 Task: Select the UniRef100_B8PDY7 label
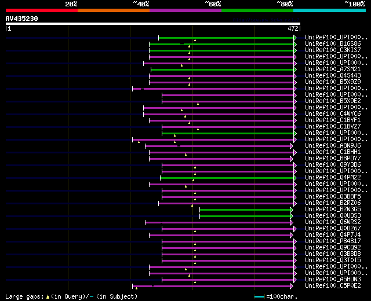(x=333, y=158)
